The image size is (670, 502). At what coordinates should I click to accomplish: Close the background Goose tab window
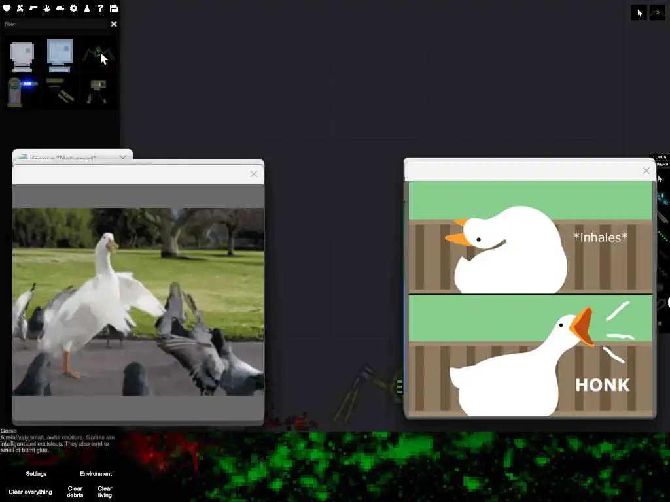123,158
